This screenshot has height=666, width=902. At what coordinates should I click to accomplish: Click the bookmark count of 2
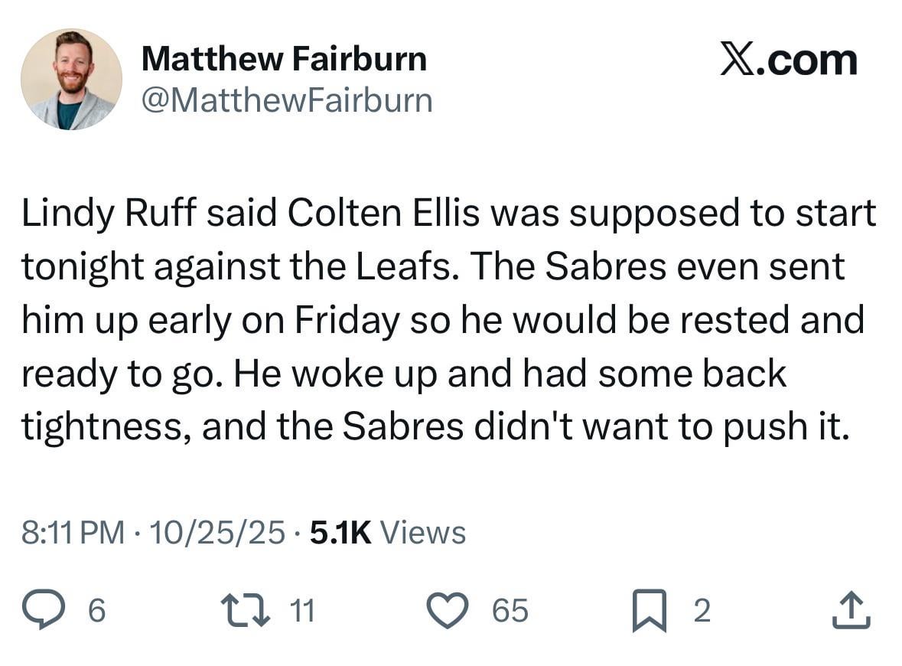[701, 611]
